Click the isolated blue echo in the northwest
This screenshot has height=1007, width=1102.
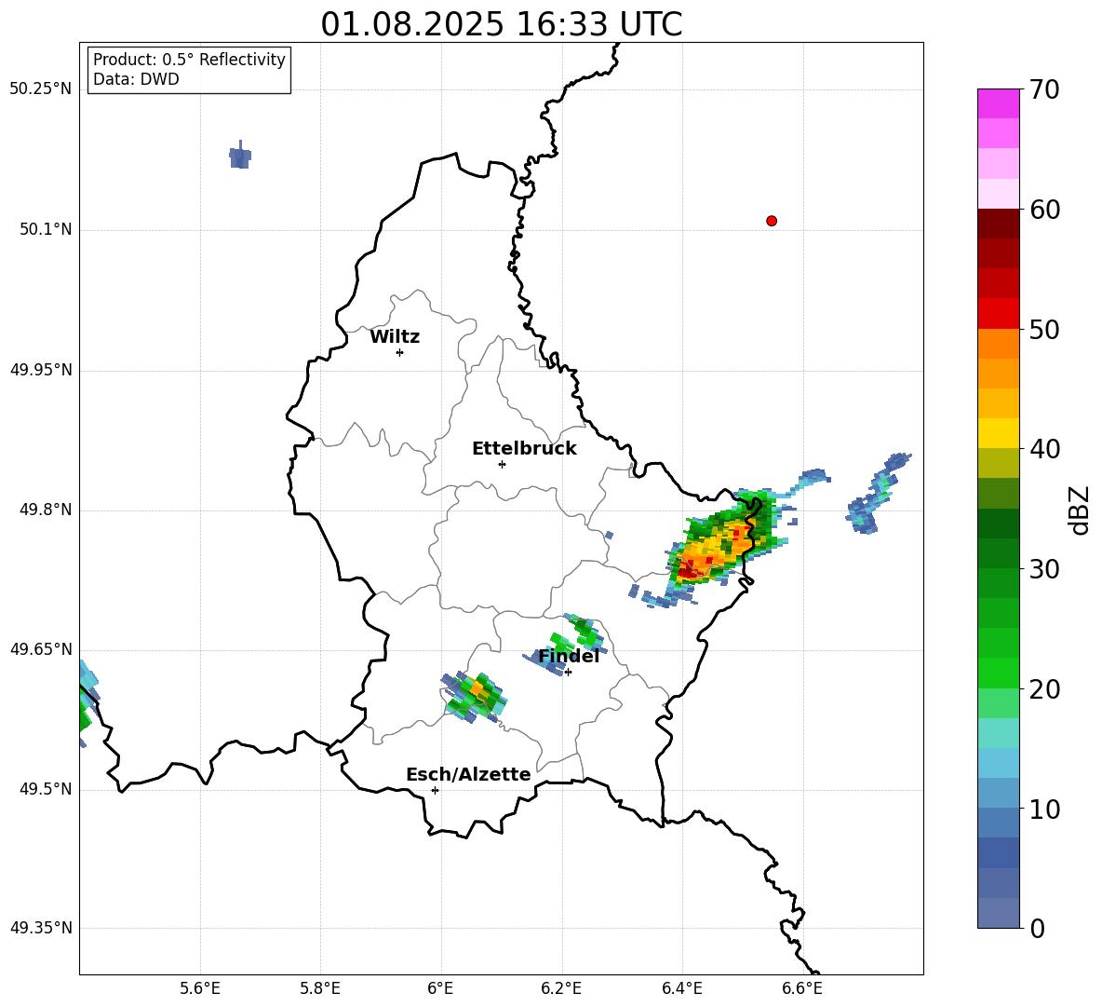[240, 156]
